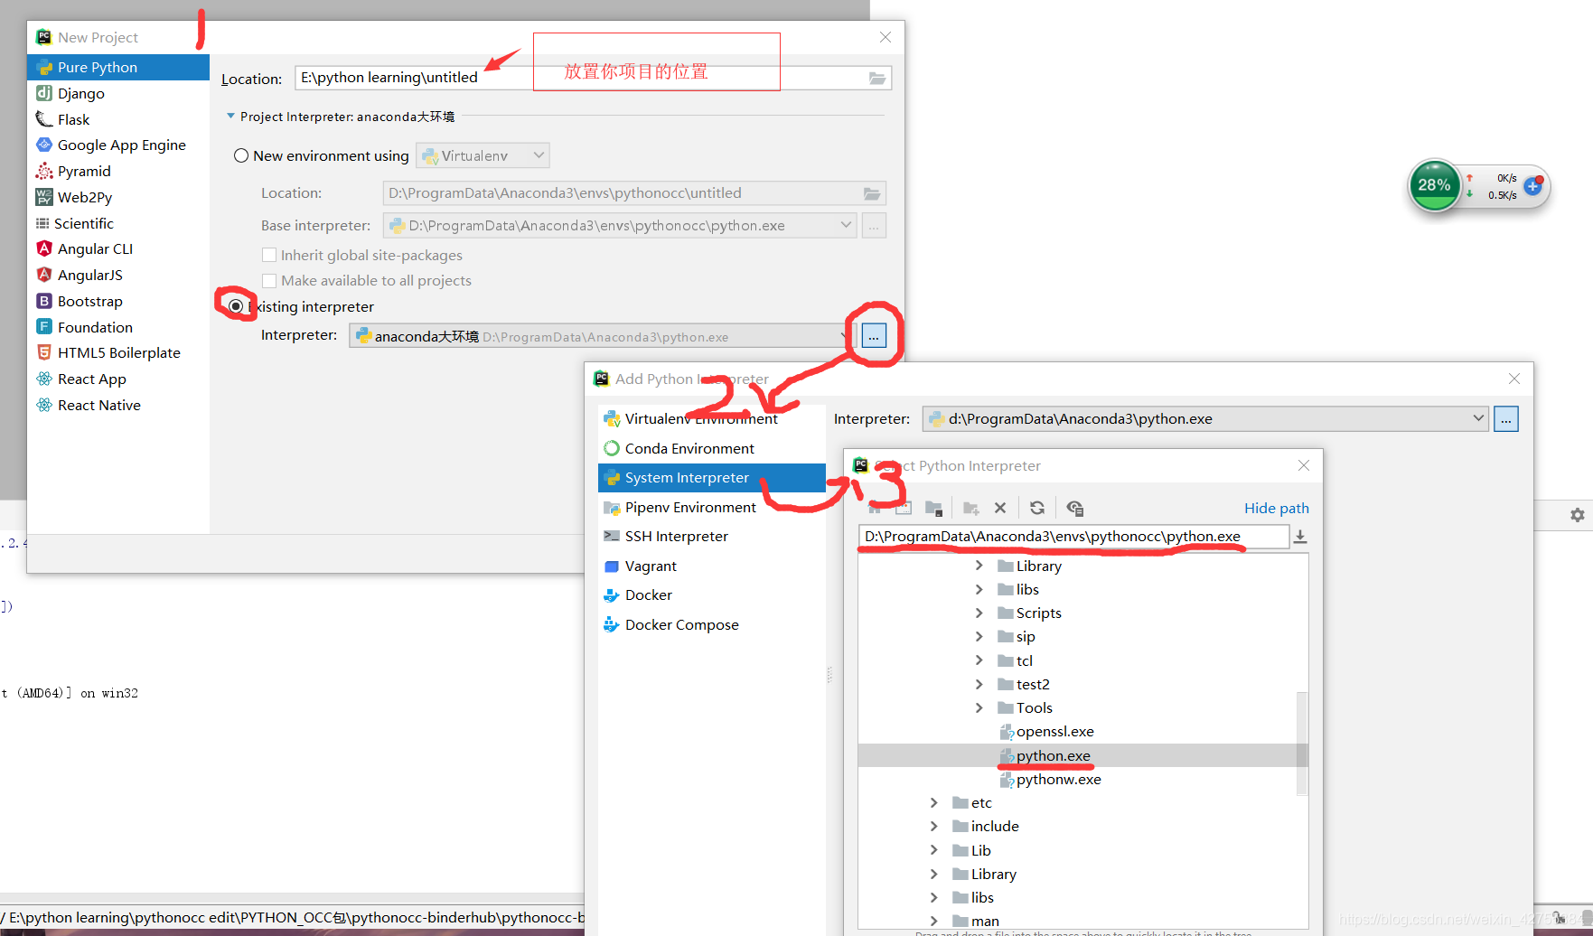Viewport: 1593px width, 936px height.
Task: Select Vagrant option
Action: click(712, 566)
